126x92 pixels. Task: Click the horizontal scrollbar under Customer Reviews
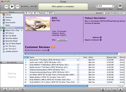click(x=71, y=54)
